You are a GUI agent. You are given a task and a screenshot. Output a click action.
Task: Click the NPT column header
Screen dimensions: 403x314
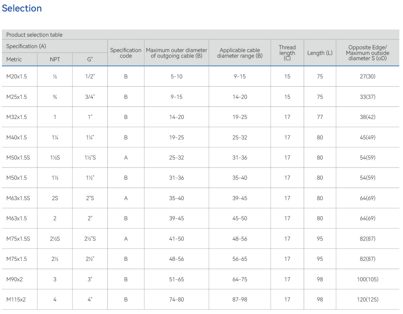click(55, 59)
